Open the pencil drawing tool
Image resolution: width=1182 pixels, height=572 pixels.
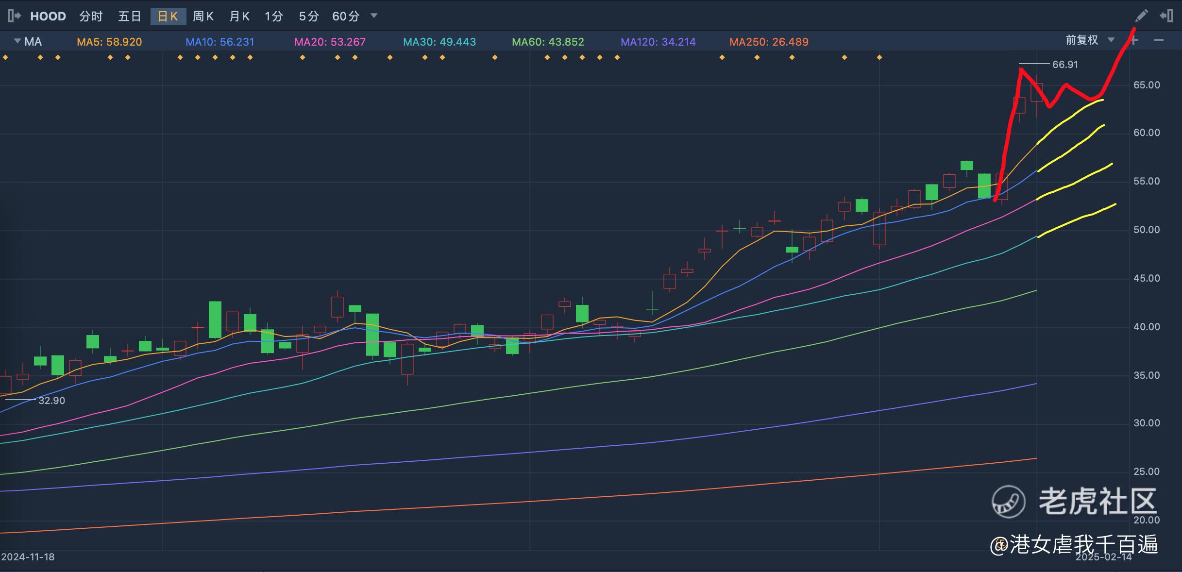[1142, 16]
